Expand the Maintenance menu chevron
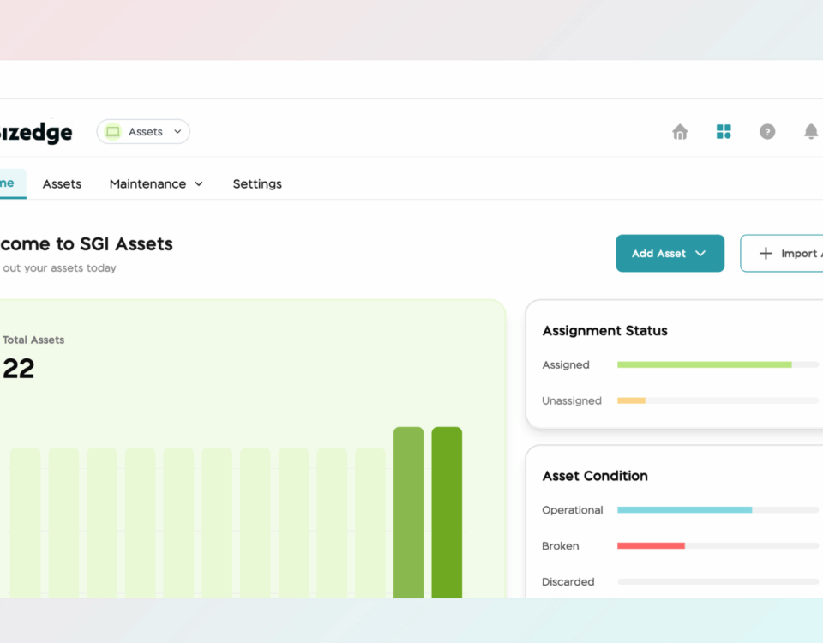823x643 pixels. pos(199,184)
